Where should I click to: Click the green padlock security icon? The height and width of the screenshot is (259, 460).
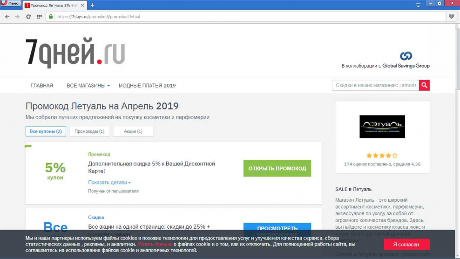51,17
